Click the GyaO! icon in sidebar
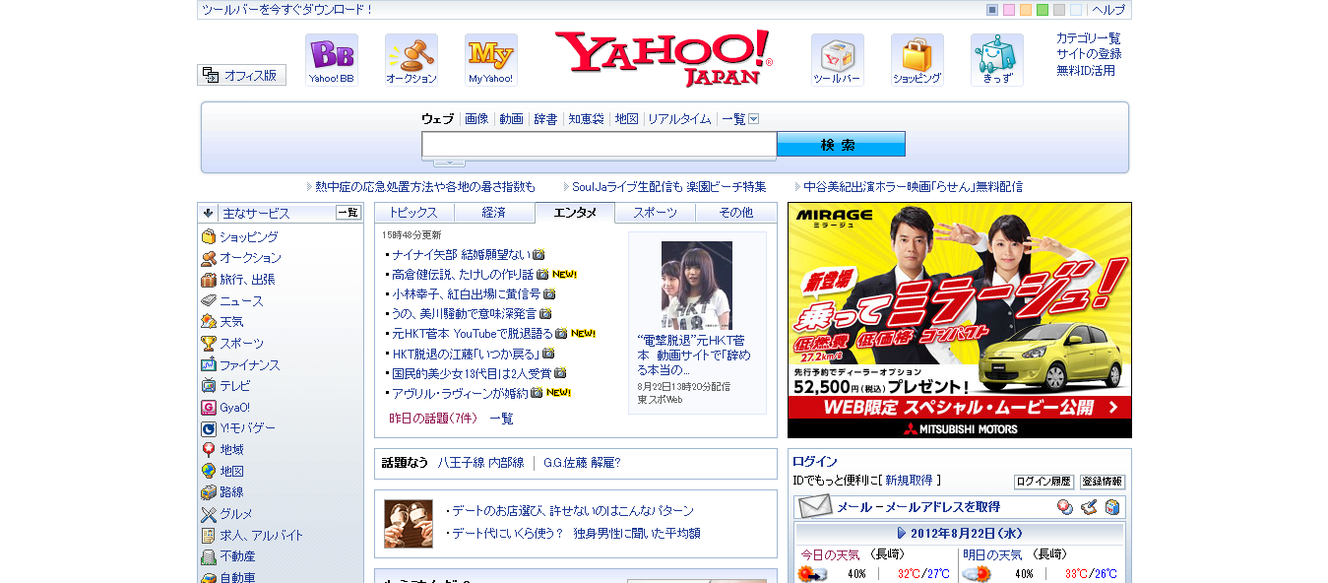The image size is (1328, 583). coord(209,408)
